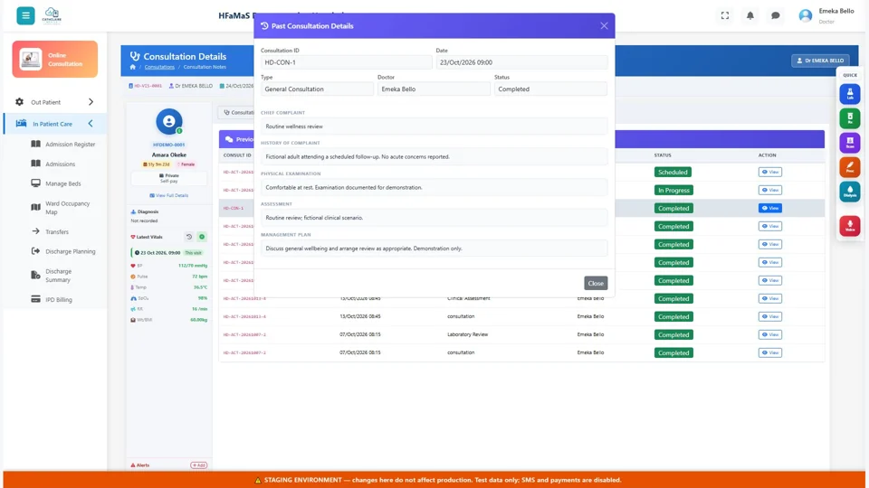Click the Chief Complaint text 'Routine wellness review'
Screen dimensions: 869x488
(294, 127)
